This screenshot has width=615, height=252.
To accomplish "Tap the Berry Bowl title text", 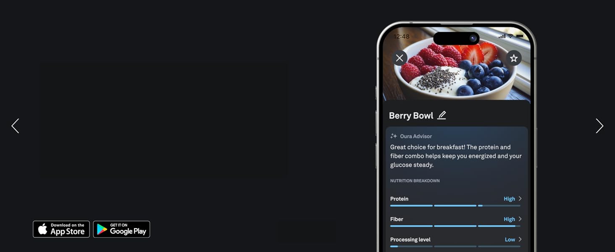I will coord(411,115).
